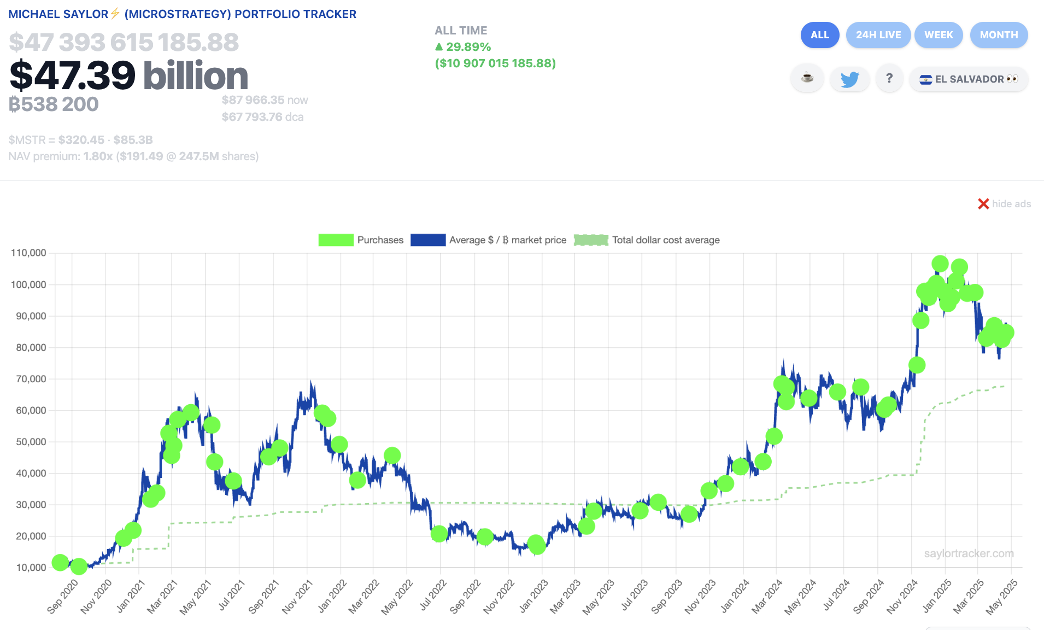Select the ALL time range tab

click(820, 35)
